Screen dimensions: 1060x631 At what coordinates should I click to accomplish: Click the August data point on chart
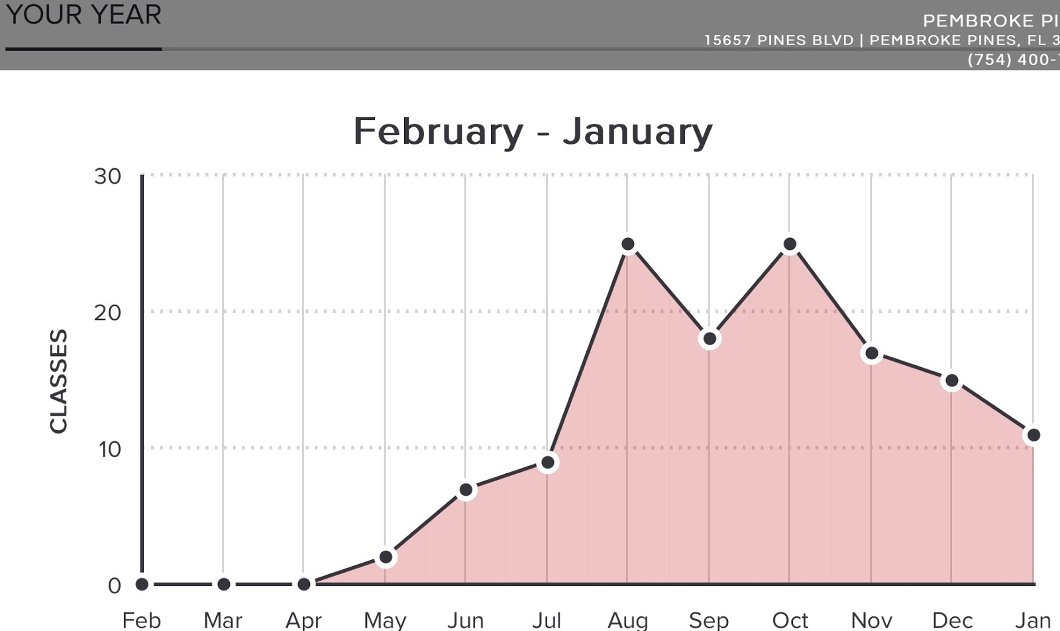coord(628,245)
